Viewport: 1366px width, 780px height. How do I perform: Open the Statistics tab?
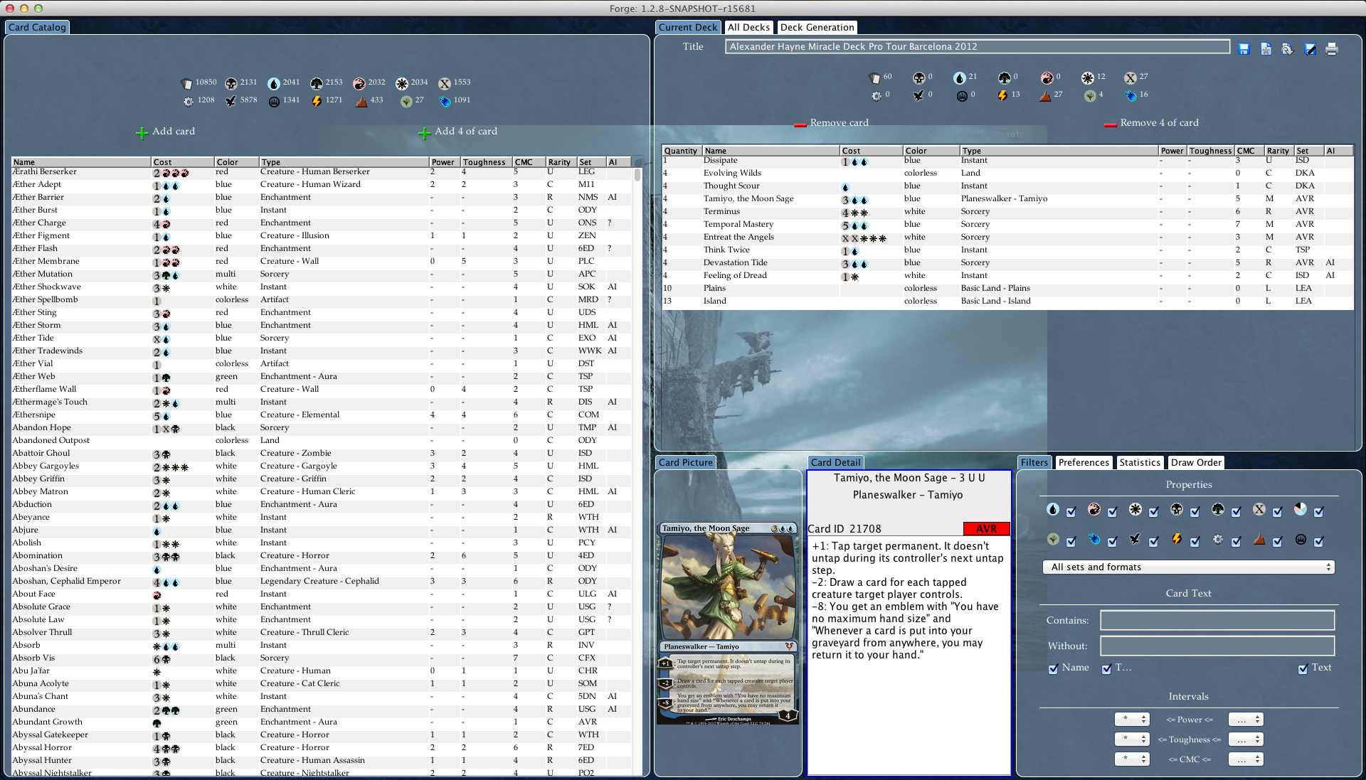point(1139,463)
